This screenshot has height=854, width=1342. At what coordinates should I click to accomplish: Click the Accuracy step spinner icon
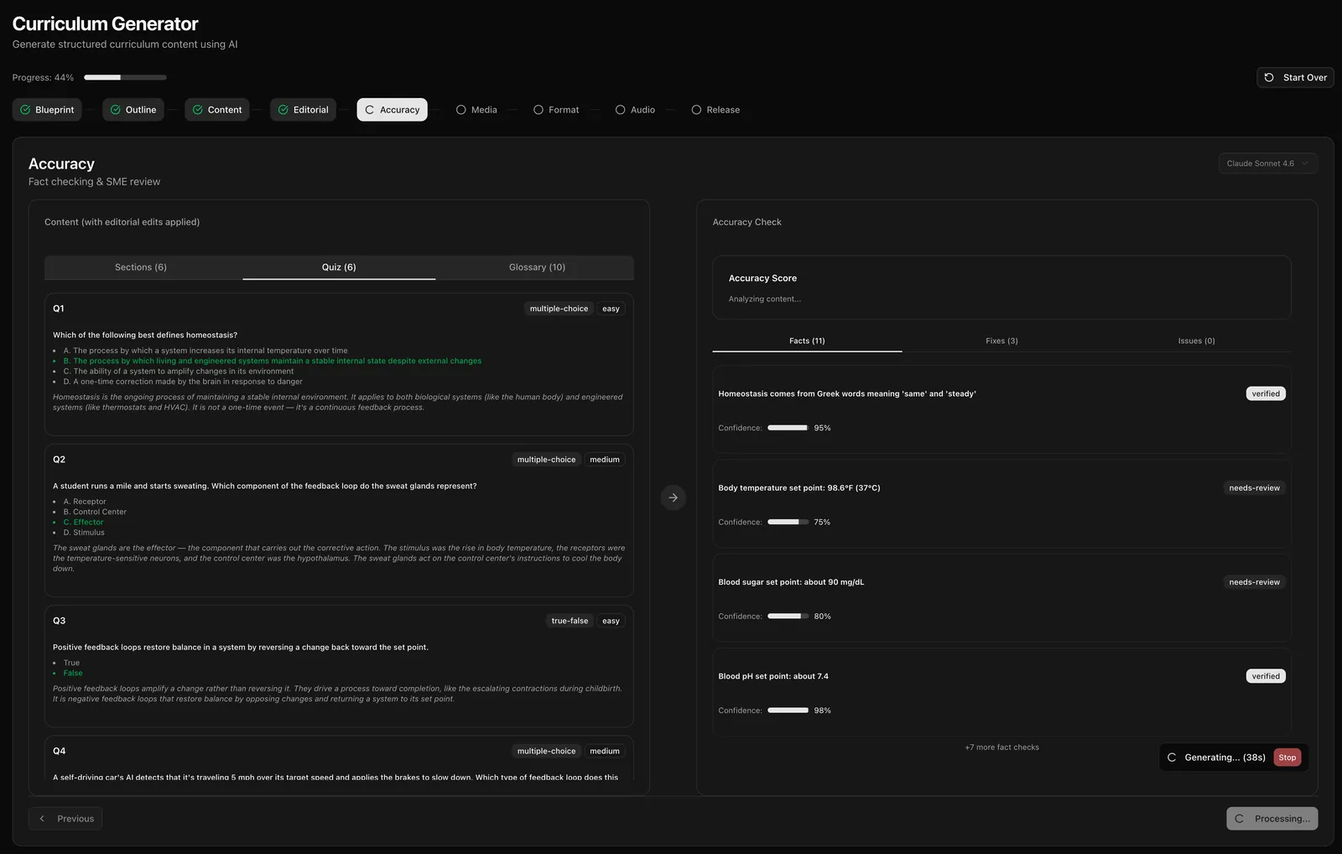tap(369, 110)
